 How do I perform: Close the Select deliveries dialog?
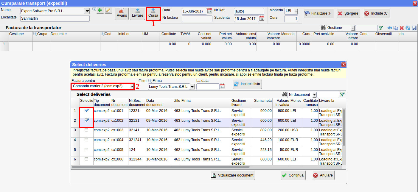coord(344,65)
